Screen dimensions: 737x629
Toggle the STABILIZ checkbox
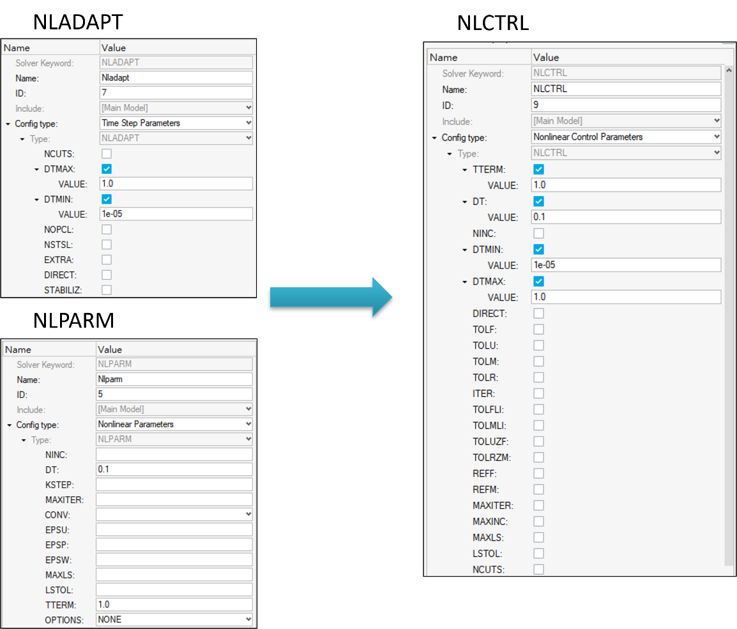(107, 290)
